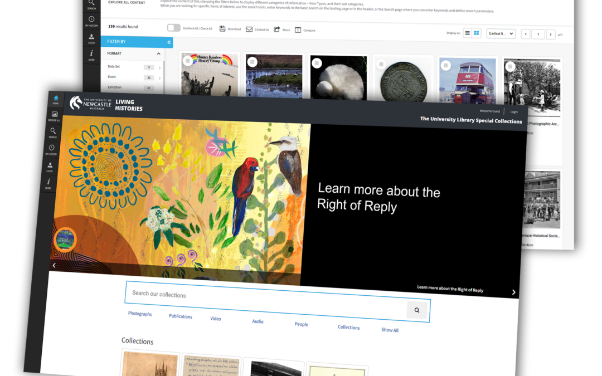Select the People category tab

[302, 324]
